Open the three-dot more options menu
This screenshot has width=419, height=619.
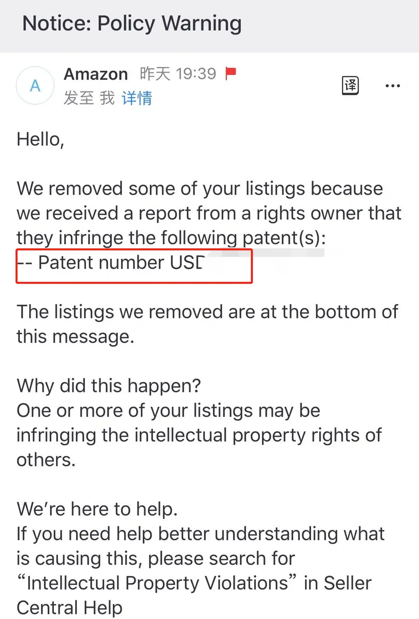pyautogui.click(x=393, y=86)
